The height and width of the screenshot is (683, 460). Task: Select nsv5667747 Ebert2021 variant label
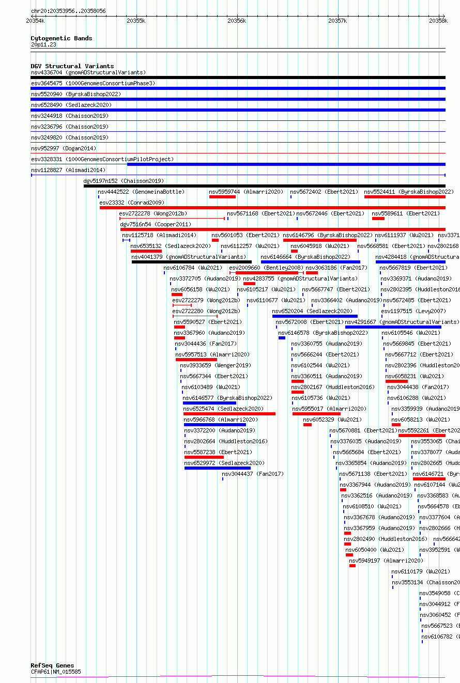[336, 289]
